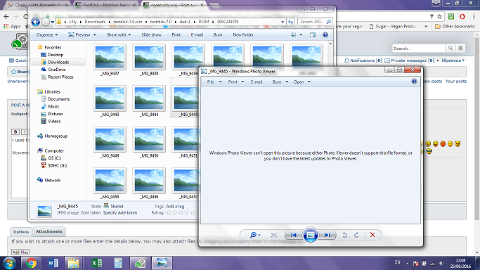480x270 pixels.
Task: Click Add files button in browser page
Action: pyautogui.click(x=20, y=252)
